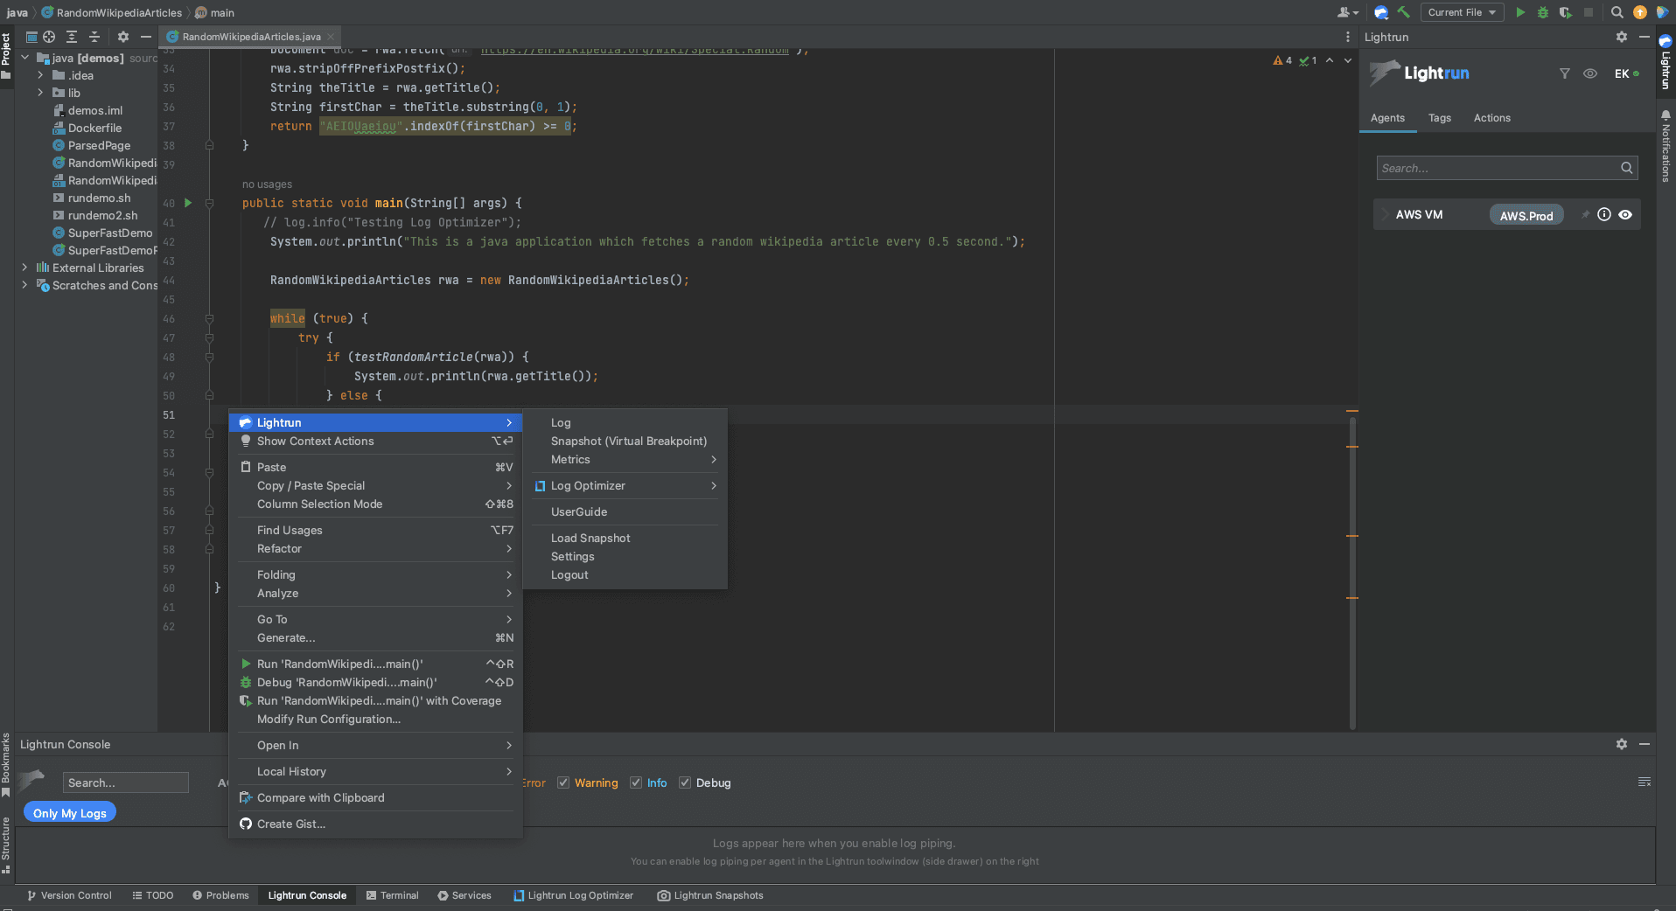Viewport: 1676px width, 911px height.
Task: Toggle the Info log level checkbox
Action: [x=636, y=782]
